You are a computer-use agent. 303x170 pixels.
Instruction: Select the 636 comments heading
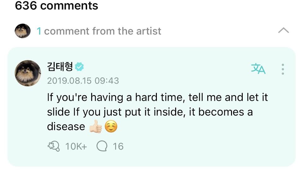(56, 6)
